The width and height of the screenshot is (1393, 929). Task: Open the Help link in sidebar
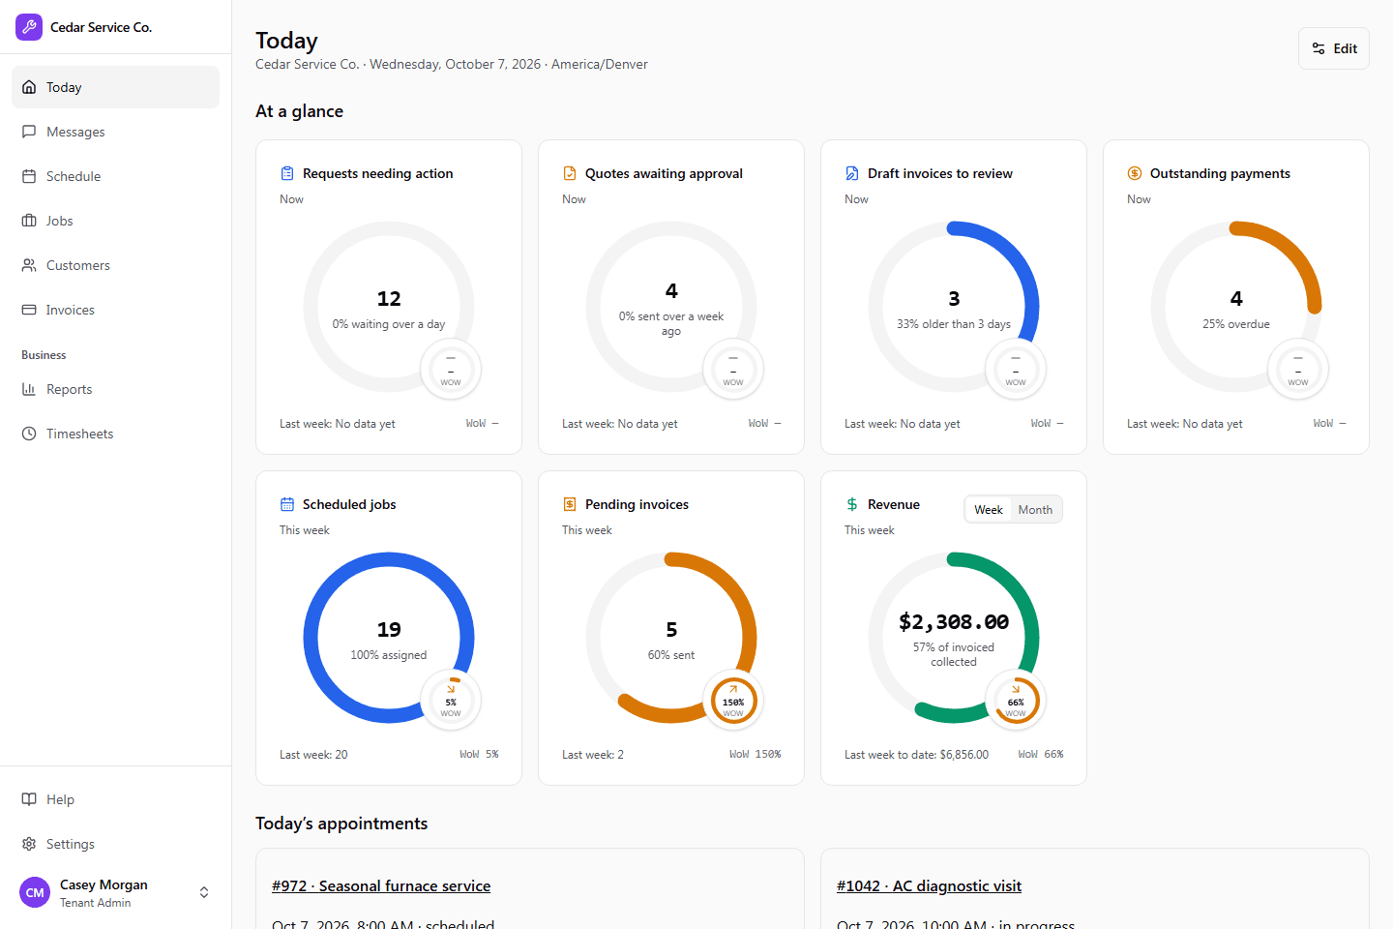point(115,799)
